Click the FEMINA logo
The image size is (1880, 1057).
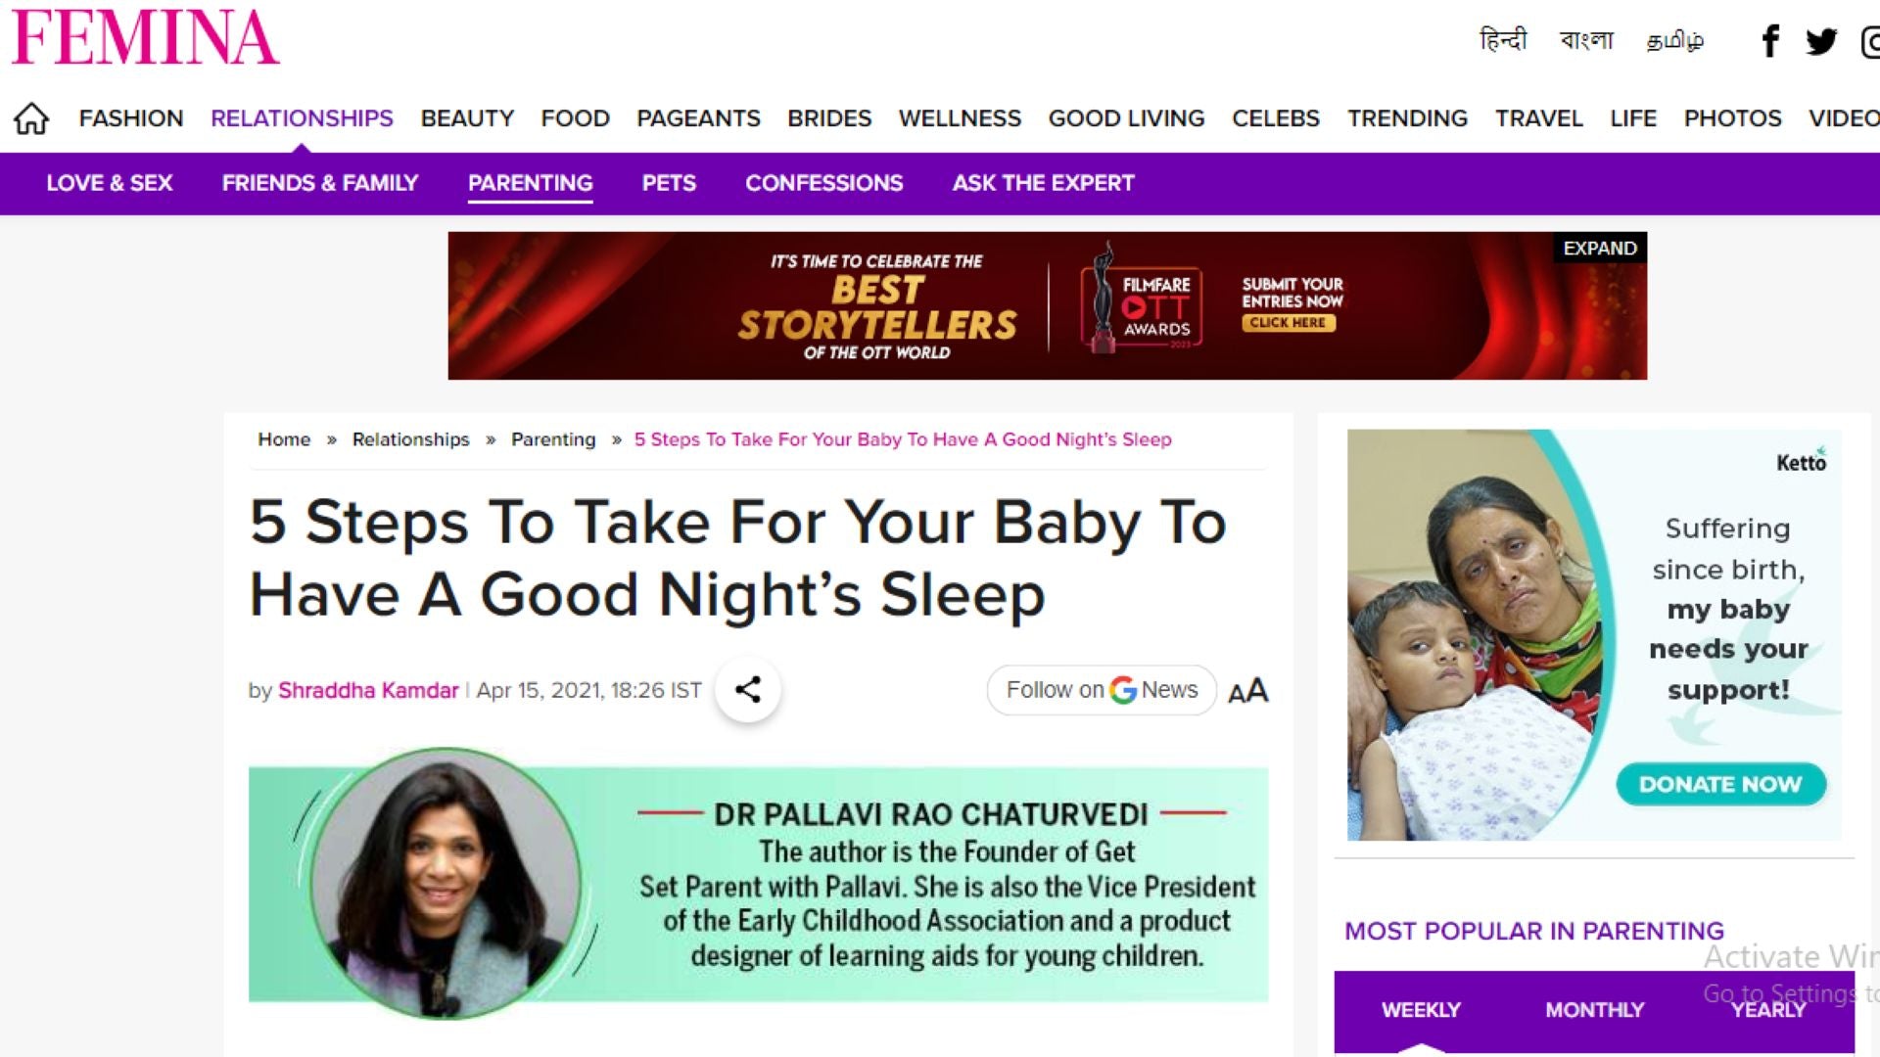146,37
